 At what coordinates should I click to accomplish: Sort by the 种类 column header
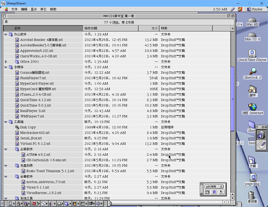[186, 28]
